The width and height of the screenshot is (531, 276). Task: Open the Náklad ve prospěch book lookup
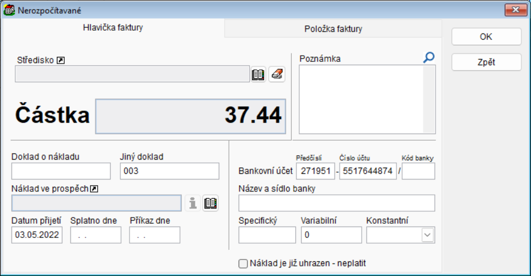[211, 203]
